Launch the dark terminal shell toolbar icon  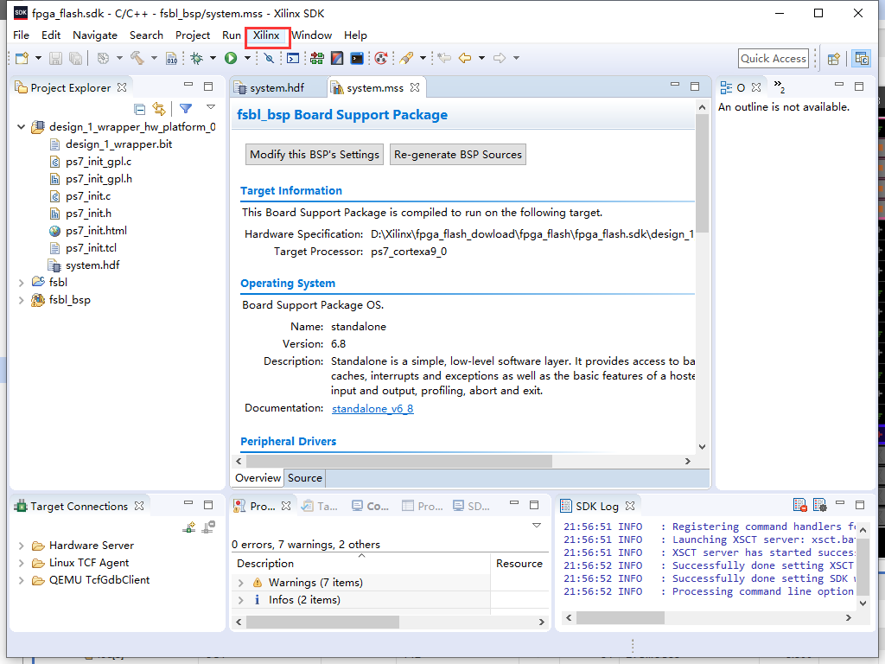357,58
